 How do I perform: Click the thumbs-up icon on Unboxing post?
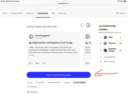coord(30,63)
